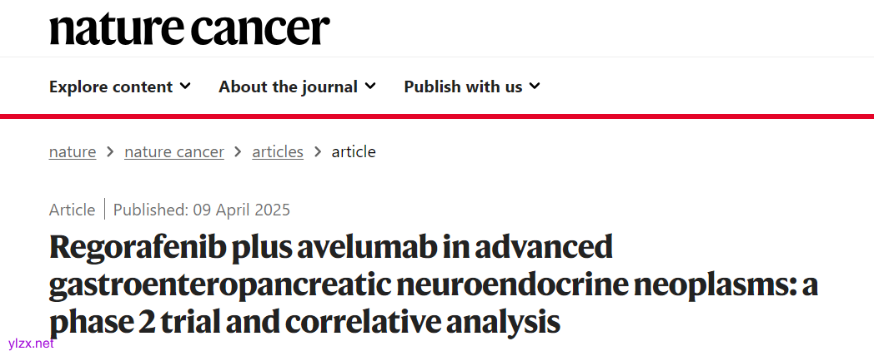Click the nature cancer journal logo

pos(189,28)
